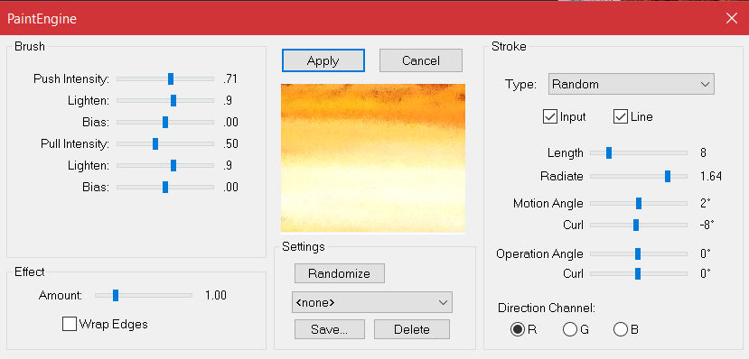Image resolution: width=749 pixels, height=359 pixels.
Task: Toggle the Line checkbox
Action: tap(620, 116)
